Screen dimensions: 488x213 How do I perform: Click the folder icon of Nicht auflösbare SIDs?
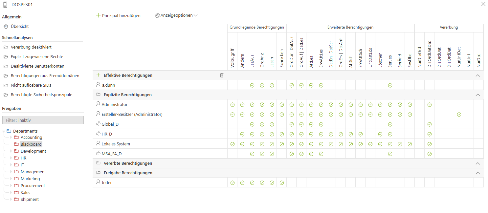coord(6,85)
